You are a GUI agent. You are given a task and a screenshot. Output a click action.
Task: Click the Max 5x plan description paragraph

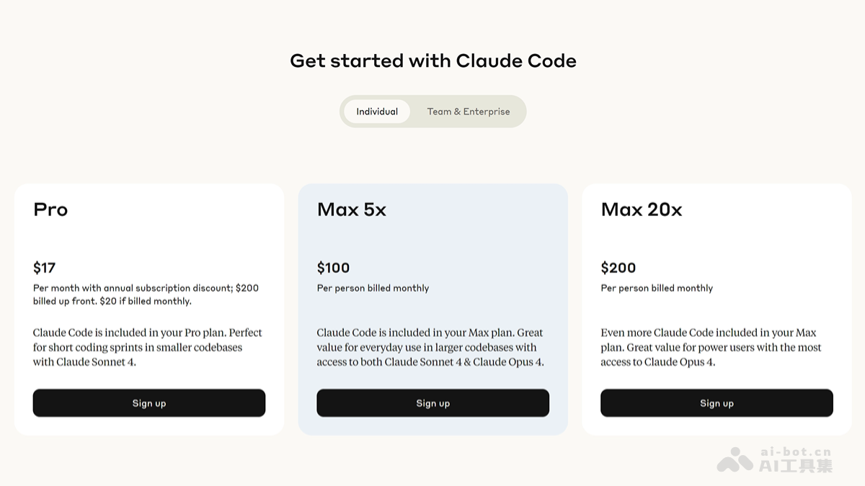(x=430, y=347)
